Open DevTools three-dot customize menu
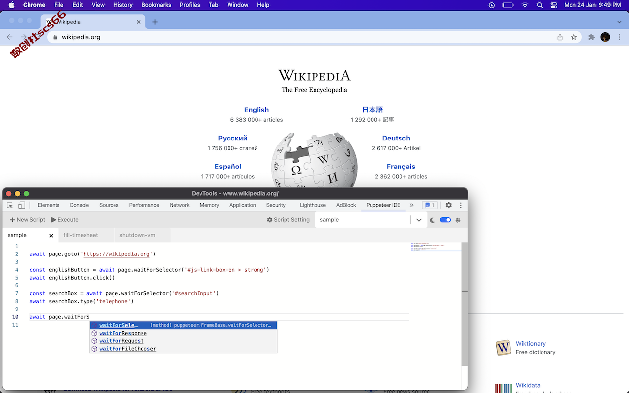The image size is (629, 393). point(461,205)
